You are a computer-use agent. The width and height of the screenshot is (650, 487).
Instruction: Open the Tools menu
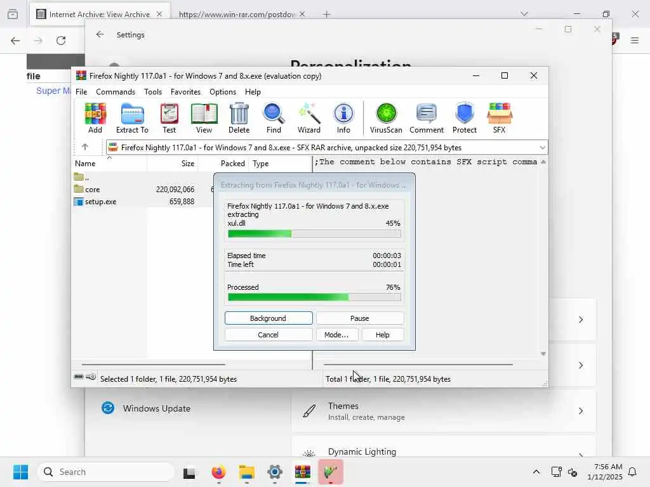click(x=153, y=92)
